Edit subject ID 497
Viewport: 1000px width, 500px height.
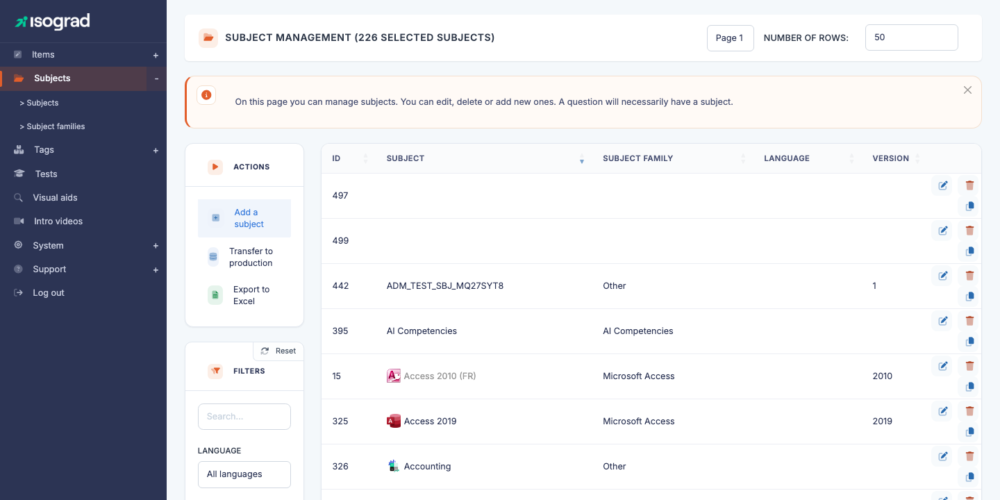click(942, 185)
